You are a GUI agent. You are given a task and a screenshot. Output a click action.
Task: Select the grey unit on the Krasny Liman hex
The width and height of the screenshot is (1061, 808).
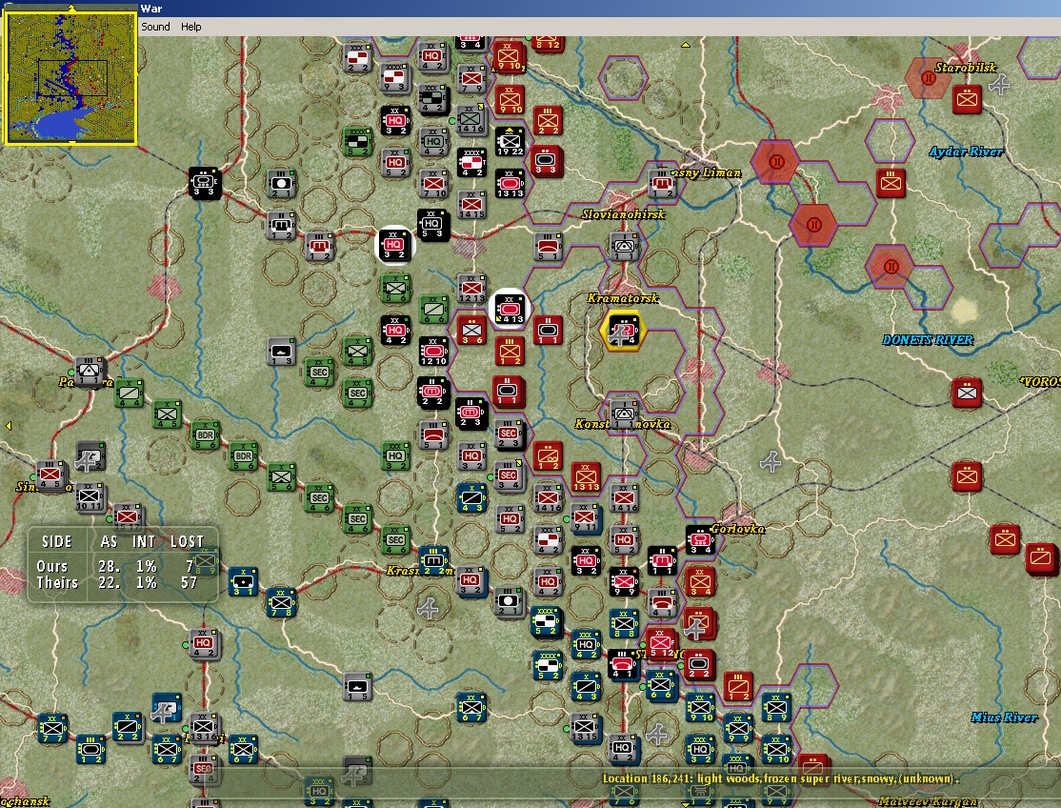(x=662, y=183)
